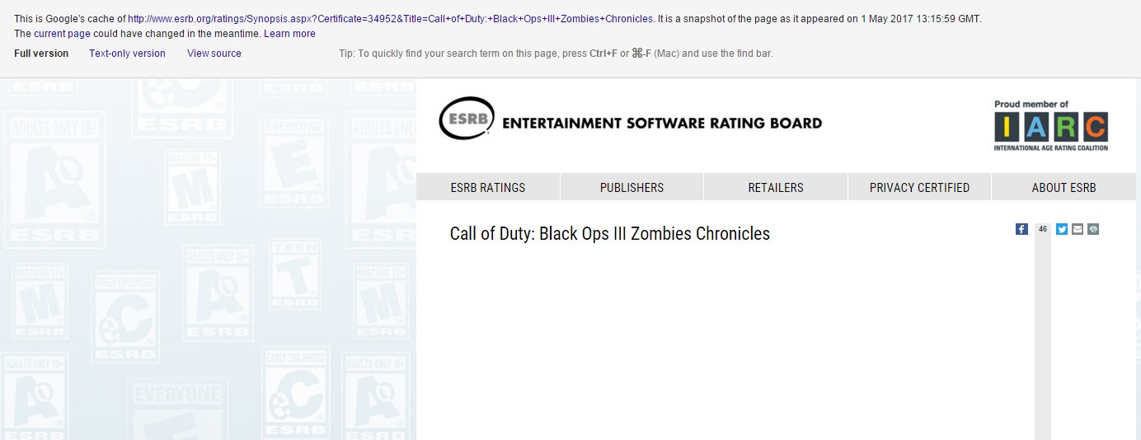Open the PRIVACY CERTIFIED menu
The height and width of the screenshot is (440, 1141).
pos(919,187)
